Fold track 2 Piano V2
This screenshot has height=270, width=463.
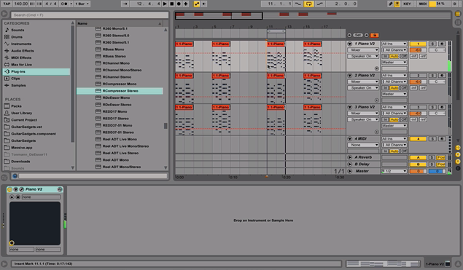coord(350,76)
